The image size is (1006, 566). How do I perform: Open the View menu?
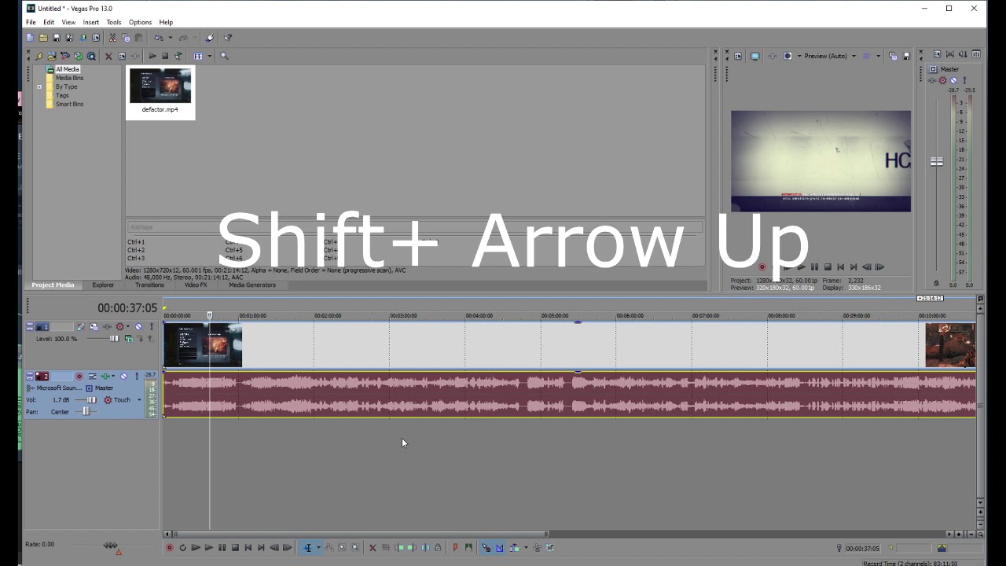pos(68,22)
